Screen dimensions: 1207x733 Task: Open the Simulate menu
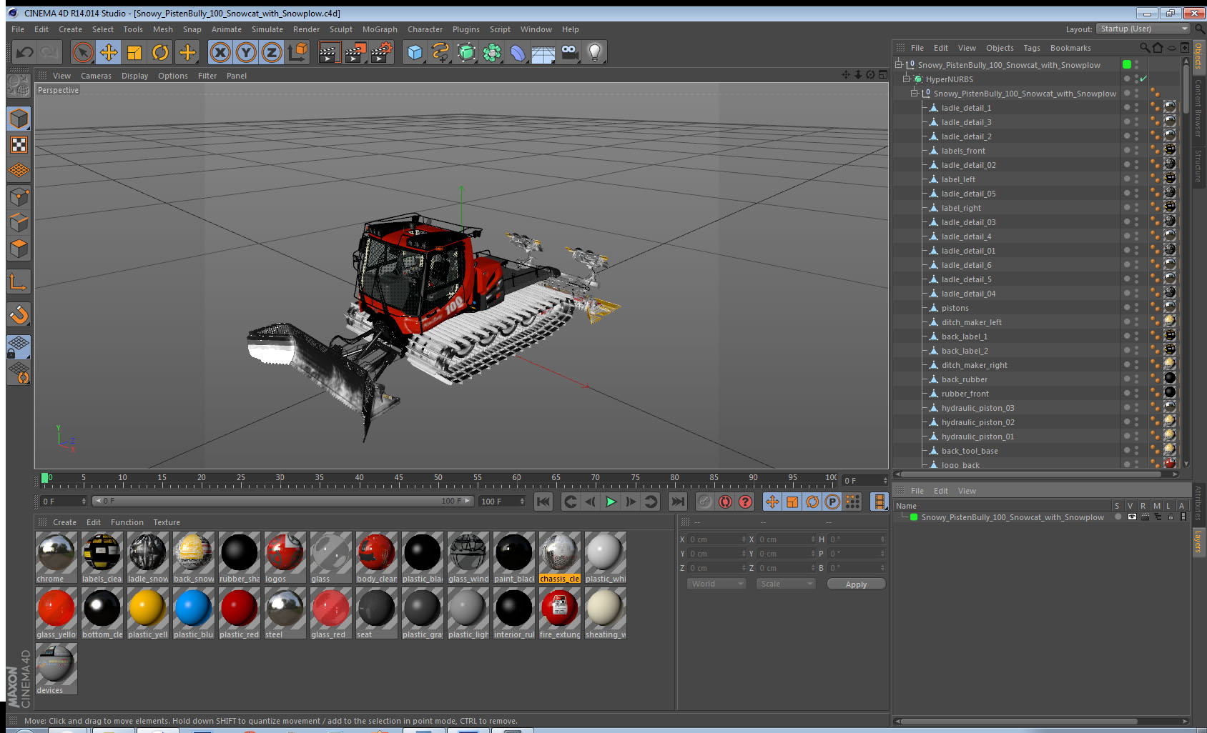coord(267,29)
